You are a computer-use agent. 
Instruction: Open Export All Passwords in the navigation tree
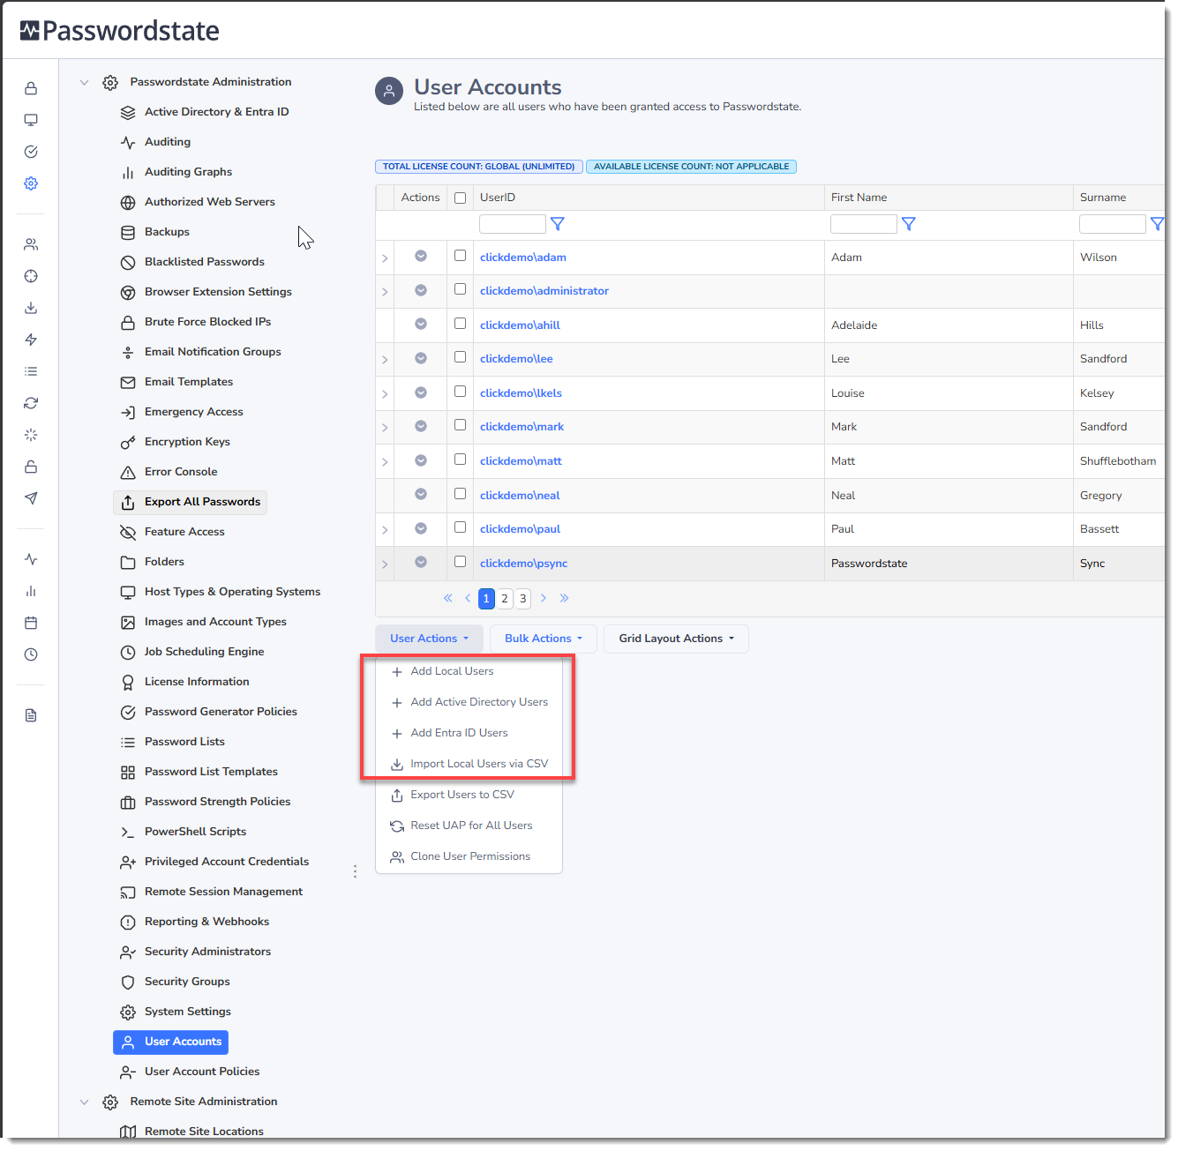191,502
